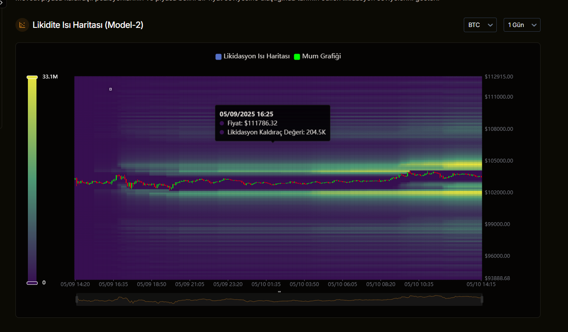The height and width of the screenshot is (332, 568).
Task: Open the BTC coin dropdown
Action: click(480, 25)
